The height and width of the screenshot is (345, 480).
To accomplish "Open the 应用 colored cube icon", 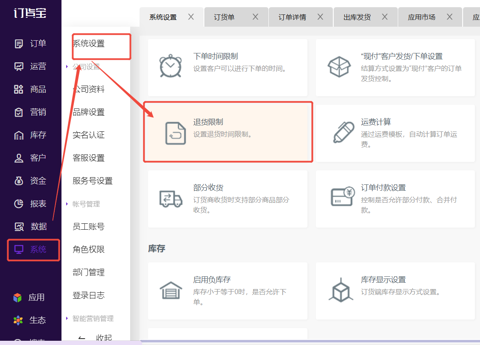I will click(x=17, y=298).
